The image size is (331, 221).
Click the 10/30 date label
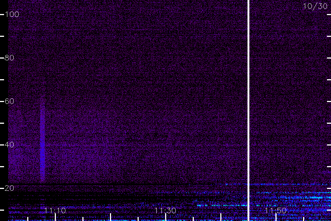[x=315, y=6]
